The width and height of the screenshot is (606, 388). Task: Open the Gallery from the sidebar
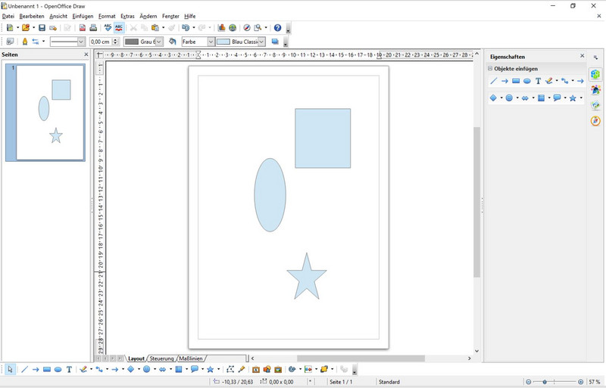tap(595, 106)
